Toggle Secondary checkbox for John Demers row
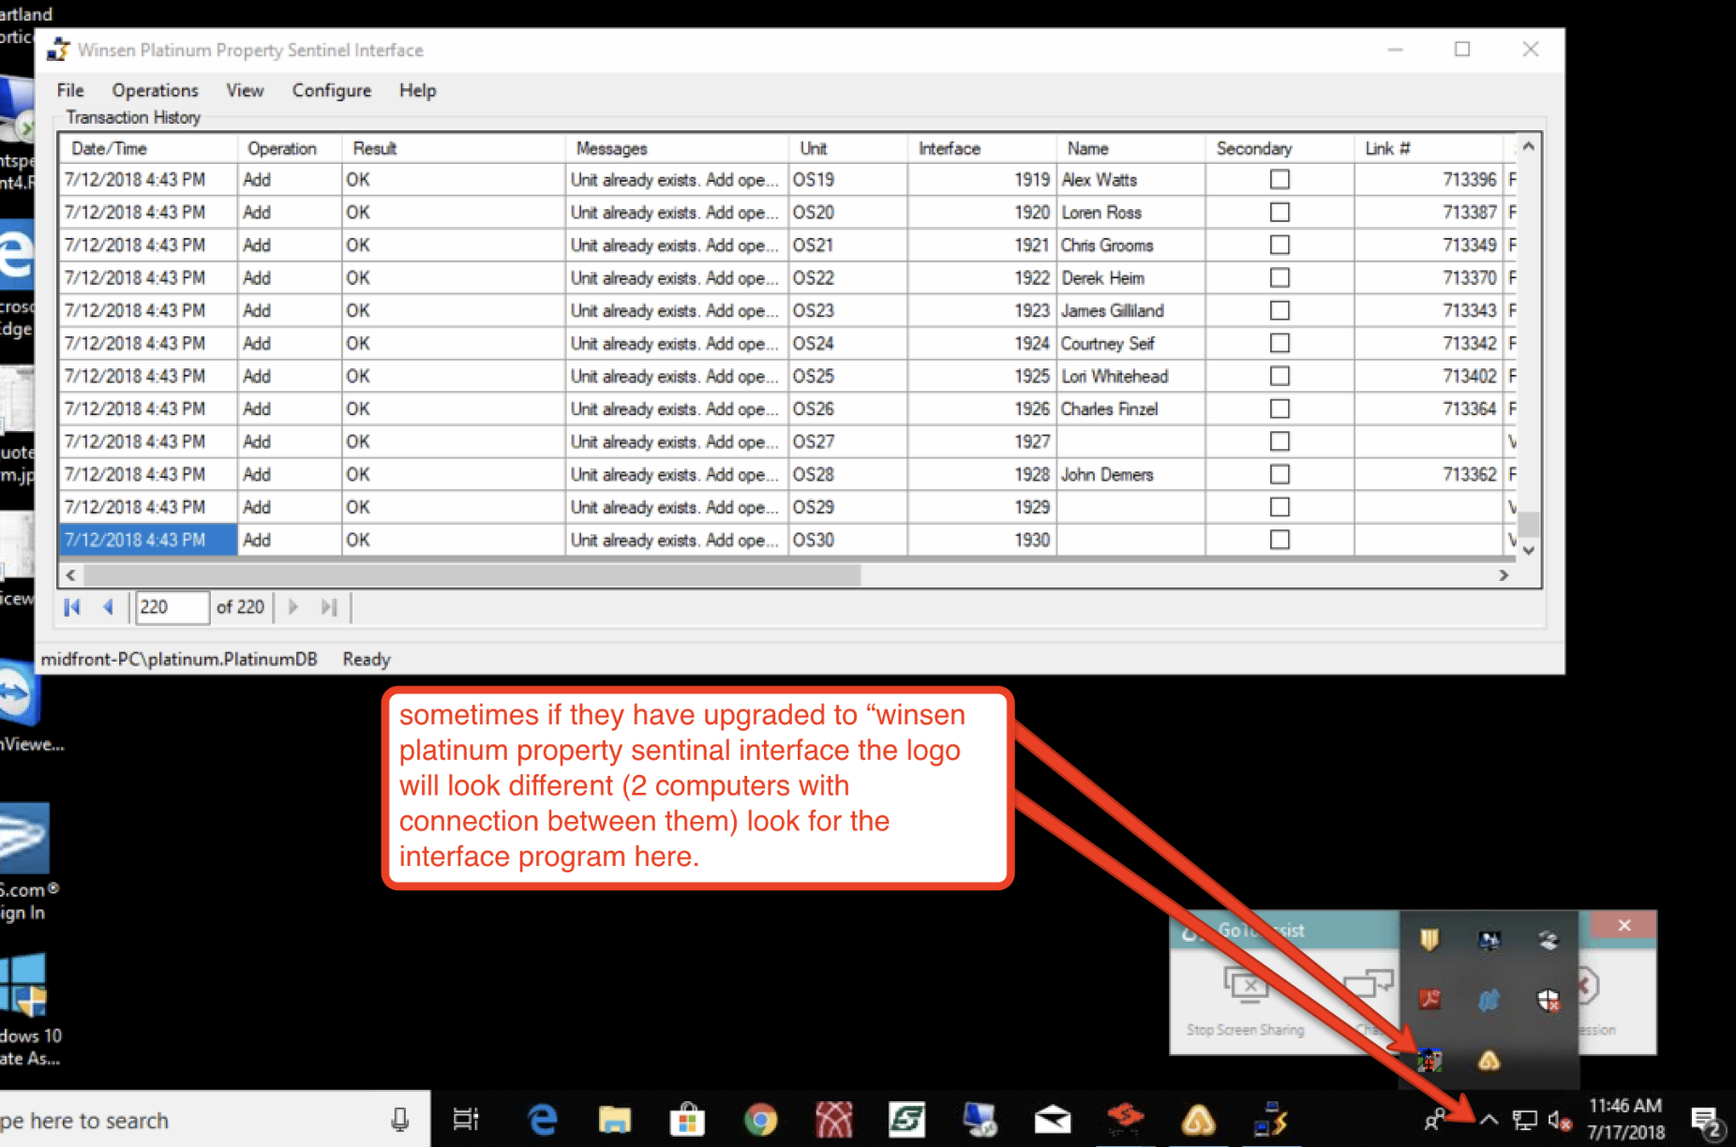Viewport: 1736px width, 1147px height. pos(1280,474)
